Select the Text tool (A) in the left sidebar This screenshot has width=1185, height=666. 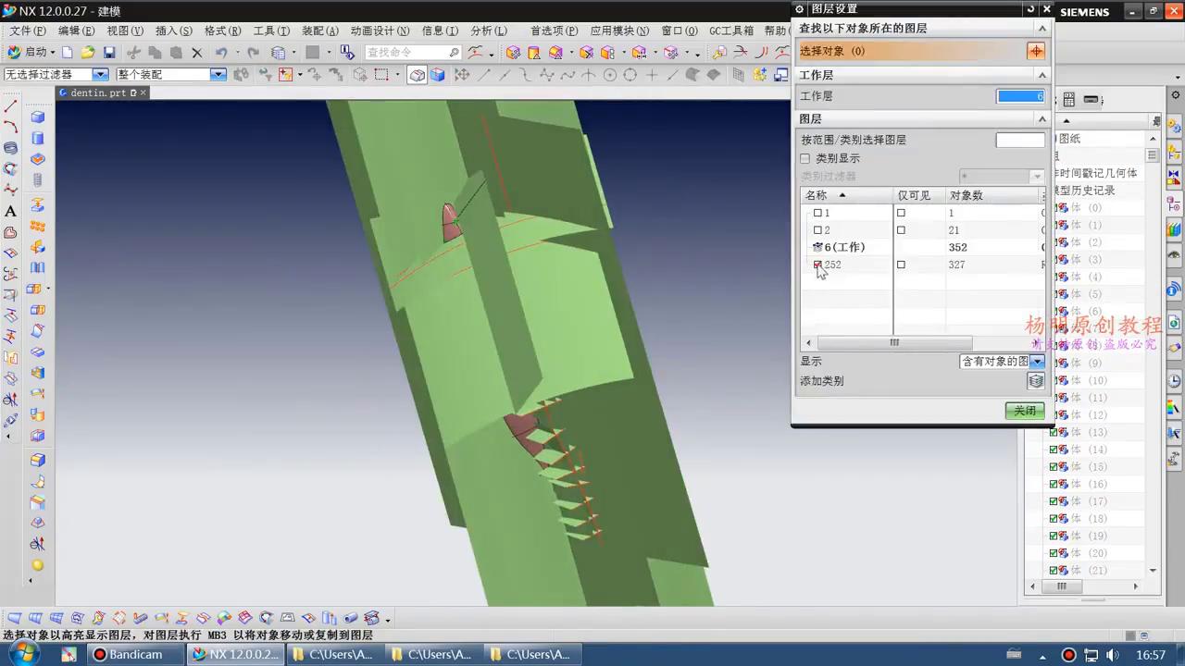tap(12, 210)
